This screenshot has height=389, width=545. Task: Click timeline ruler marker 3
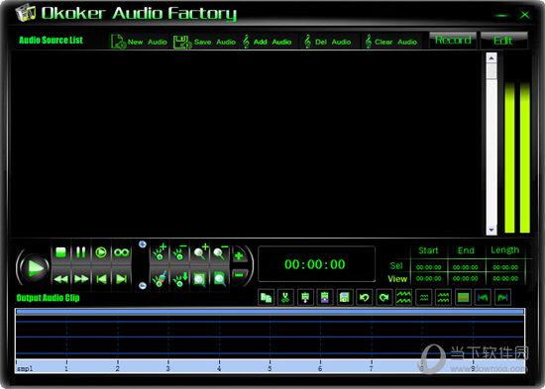pyautogui.click(x=167, y=368)
